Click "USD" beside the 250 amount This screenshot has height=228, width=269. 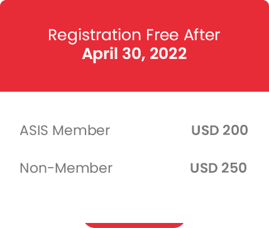tap(204, 168)
